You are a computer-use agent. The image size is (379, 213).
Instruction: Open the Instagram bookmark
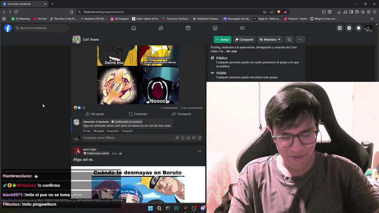coord(120,19)
